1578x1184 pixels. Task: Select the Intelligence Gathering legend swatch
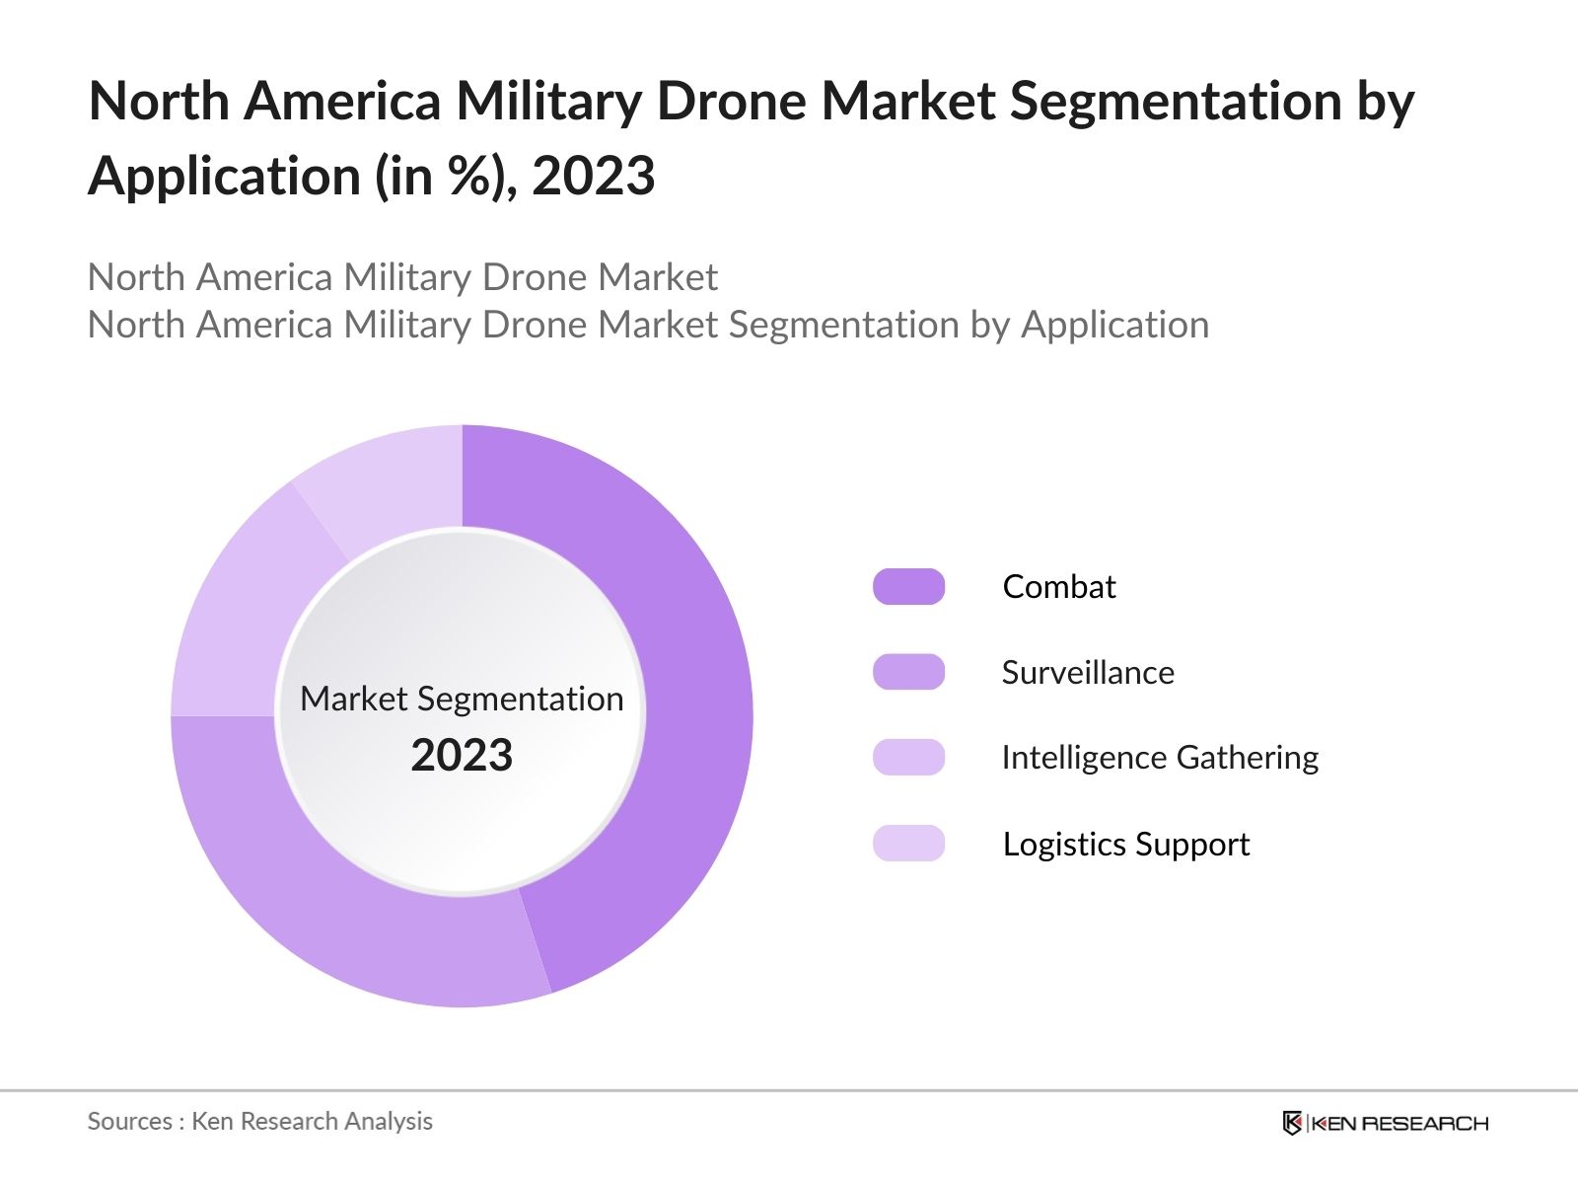tap(908, 758)
